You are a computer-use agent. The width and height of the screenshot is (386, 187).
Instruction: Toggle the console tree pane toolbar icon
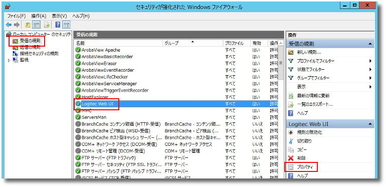[x=37, y=25]
